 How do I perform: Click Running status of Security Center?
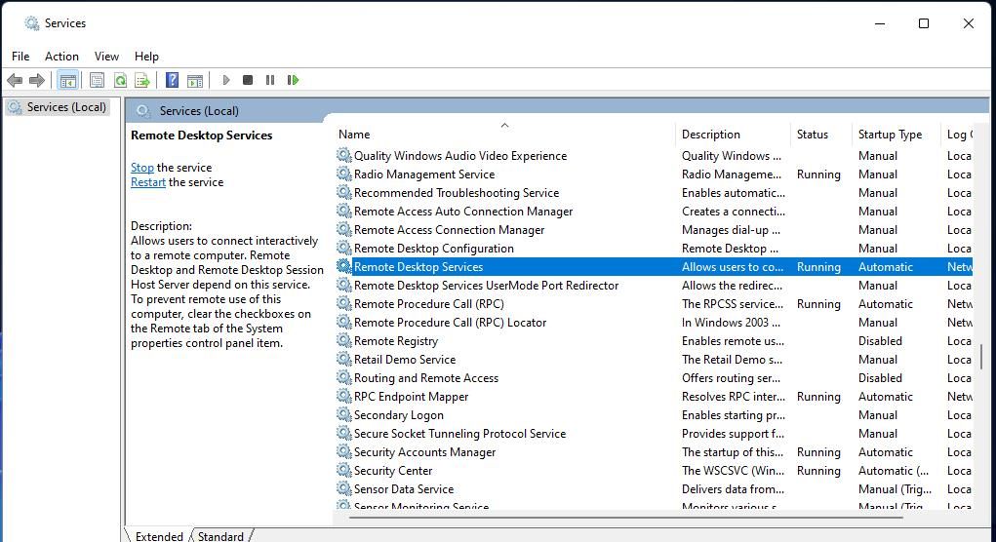pos(818,470)
